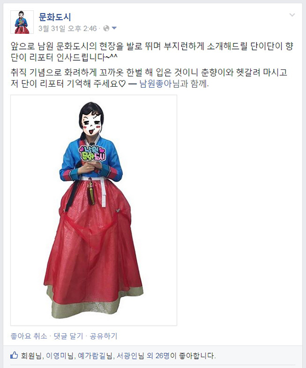Open the audience selector dropdown arrow

point(114,29)
